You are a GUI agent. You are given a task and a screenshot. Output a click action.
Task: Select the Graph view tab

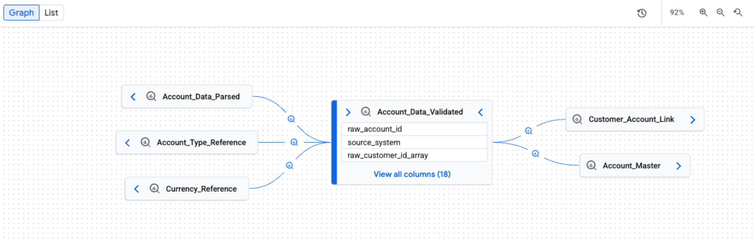coord(21,12)
